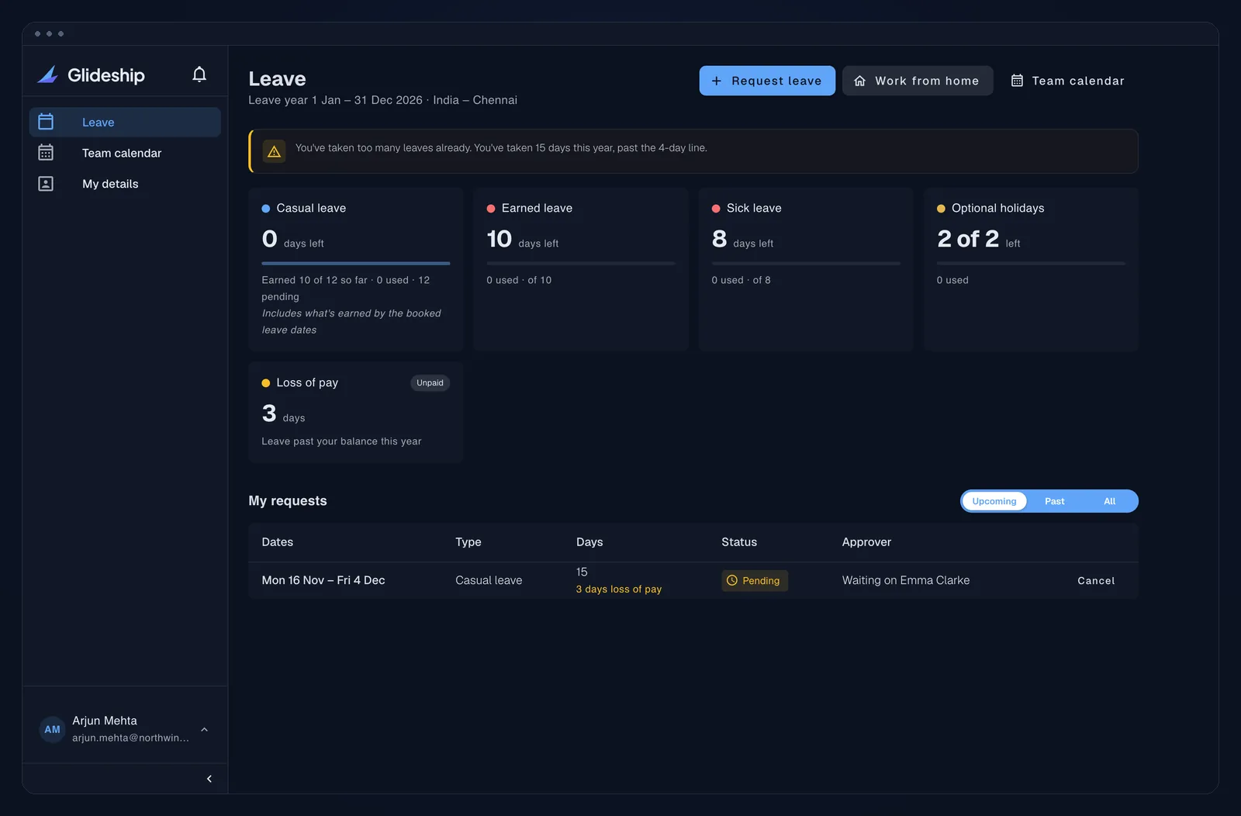Cancel the Mon 16 Nov leave request
This screenshot has height=816, width=1241.
tap(1096, 581)
